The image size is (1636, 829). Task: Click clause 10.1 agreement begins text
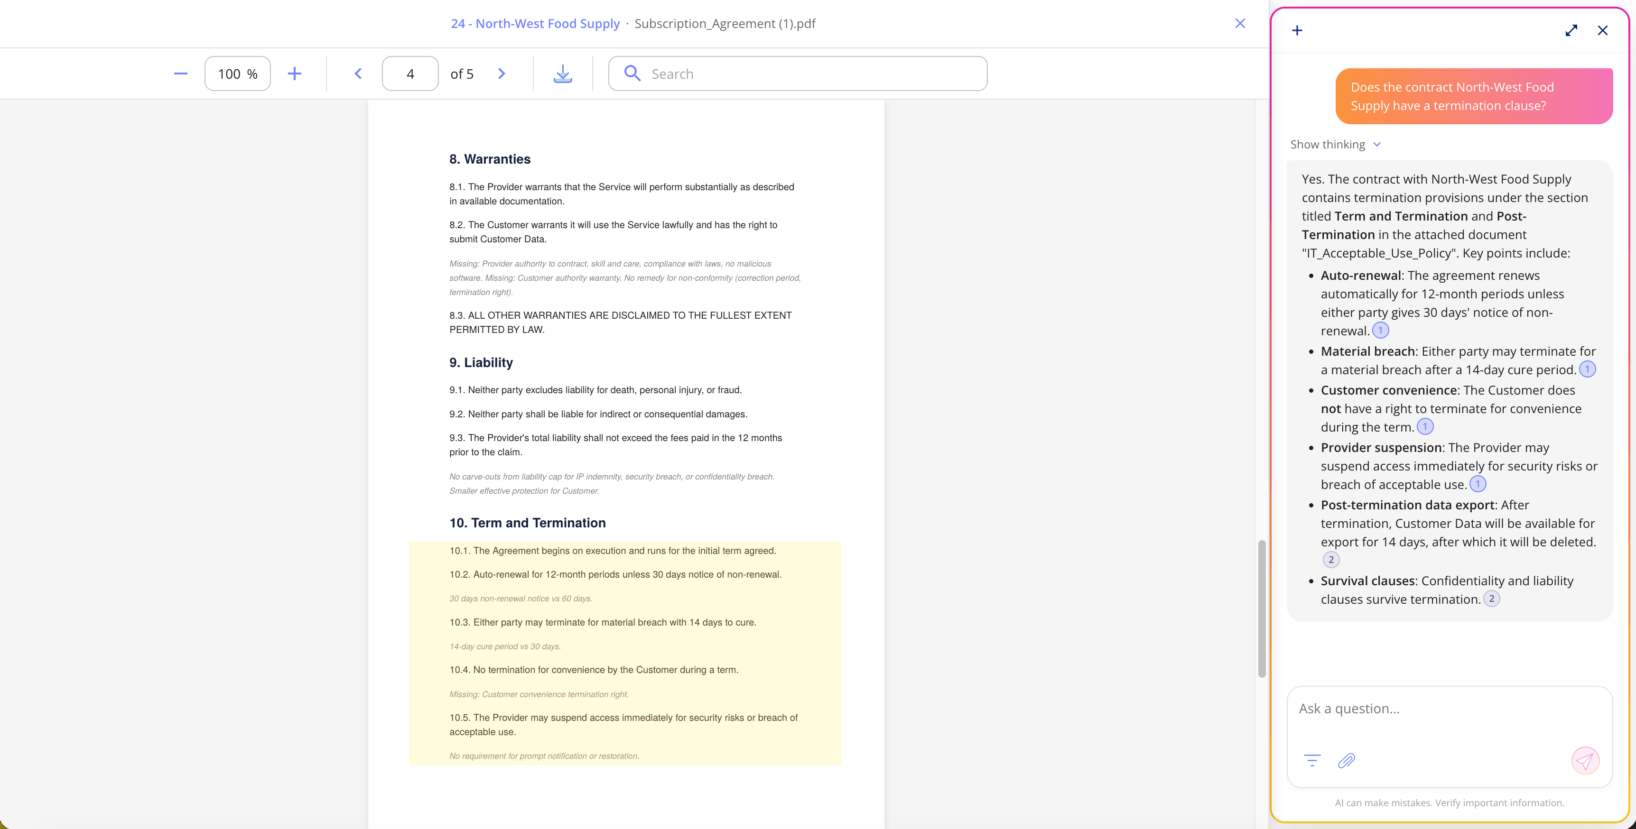[613, 550]
